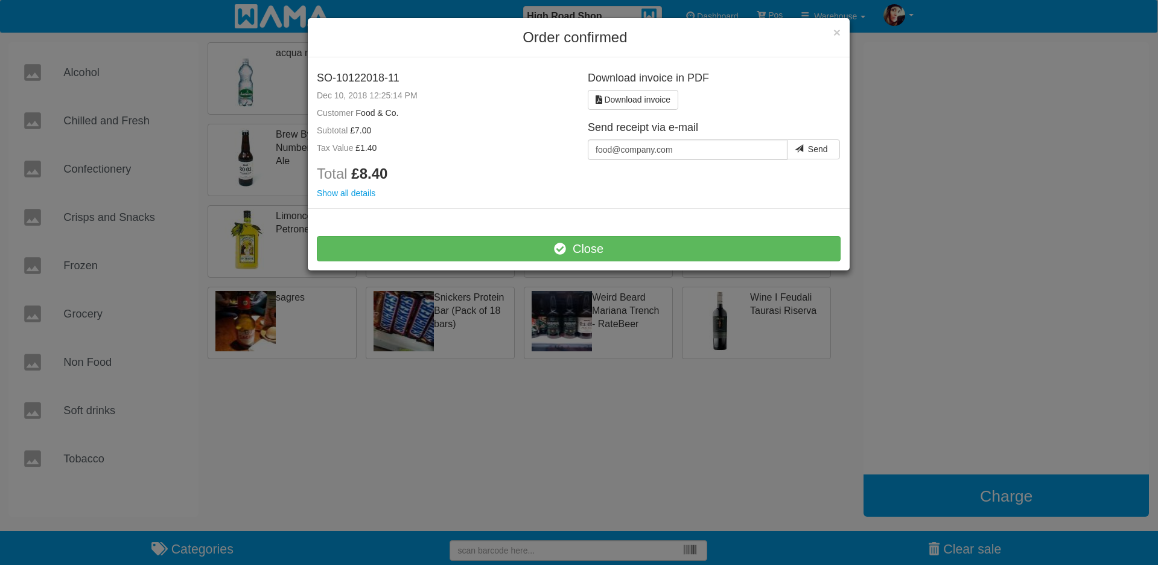Click the Categories tag icon
The image size is (1158, 565).
pos(159,549)
